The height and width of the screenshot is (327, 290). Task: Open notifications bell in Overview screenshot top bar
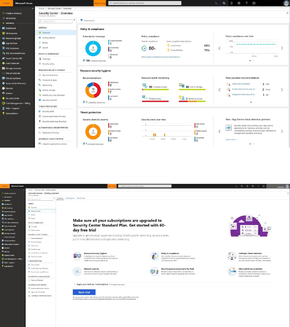tap(232, 3)
